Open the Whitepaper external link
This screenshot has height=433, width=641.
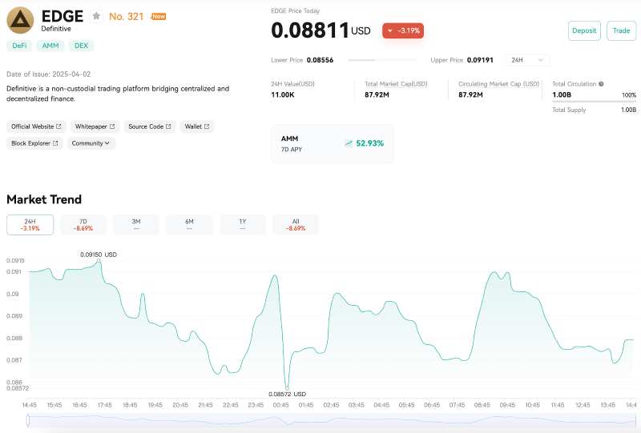95,126
